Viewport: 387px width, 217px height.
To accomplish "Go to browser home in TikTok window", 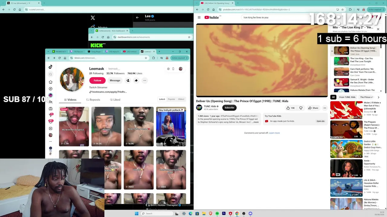I will tap(65, 58).
